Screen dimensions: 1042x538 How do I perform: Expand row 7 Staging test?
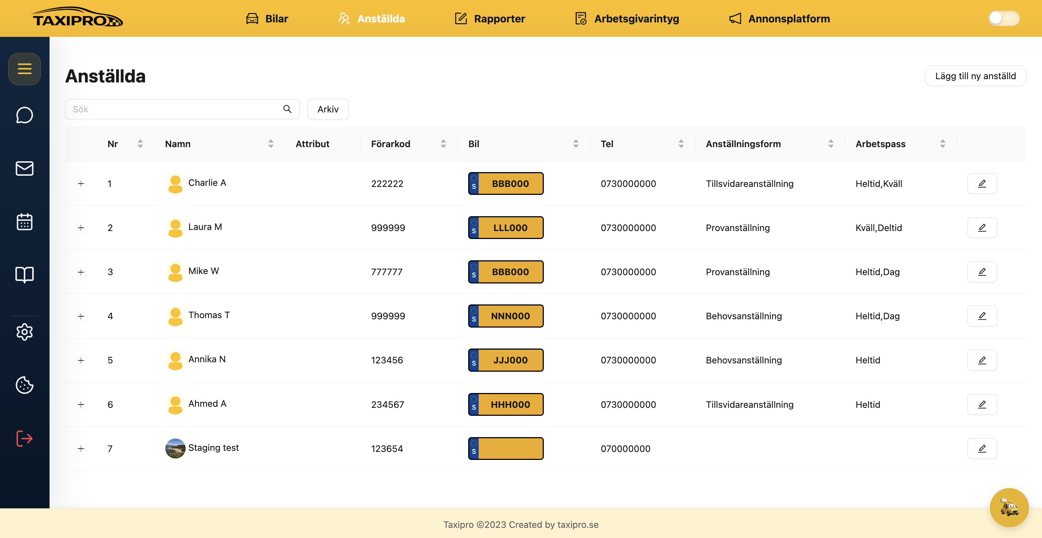click(x=81, y=449)
